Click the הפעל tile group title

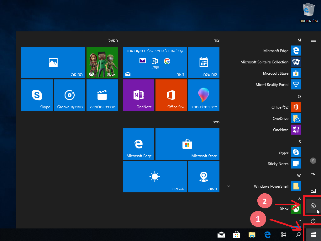(113, 40)
